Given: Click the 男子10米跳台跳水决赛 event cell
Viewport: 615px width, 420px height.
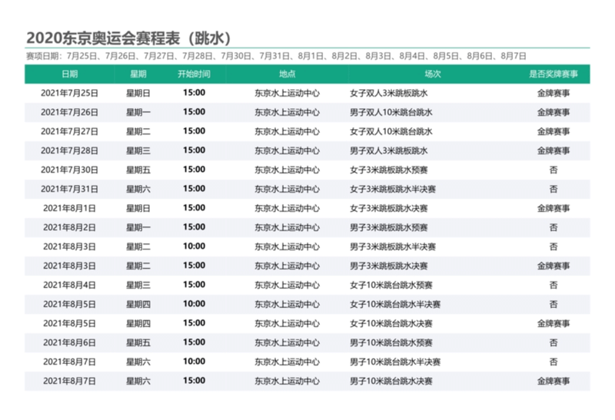Looking at the screenshot, I should point(391,381).
